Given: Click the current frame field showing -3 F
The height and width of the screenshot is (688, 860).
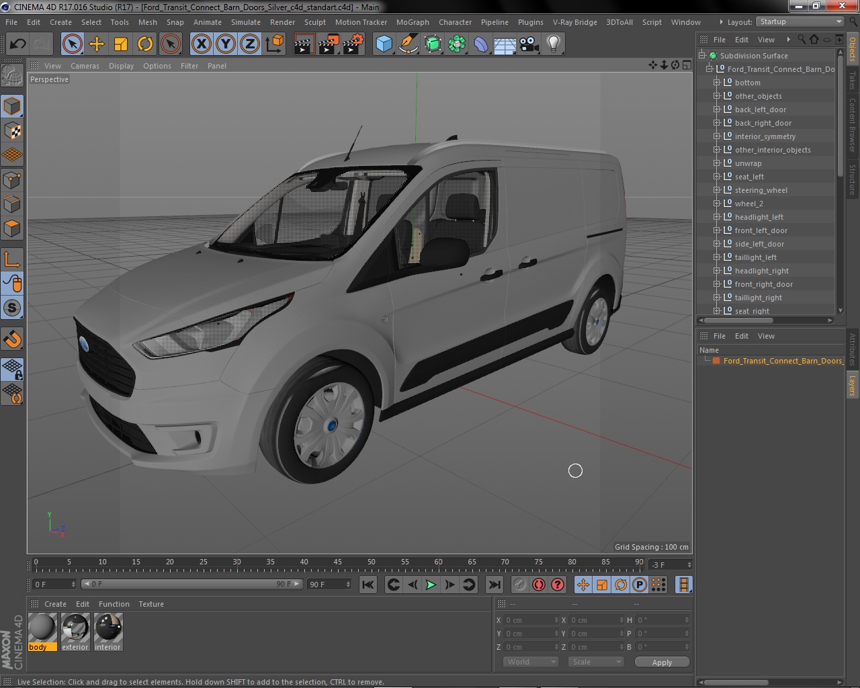Looking at the screenshot, I should coord(670,565).
